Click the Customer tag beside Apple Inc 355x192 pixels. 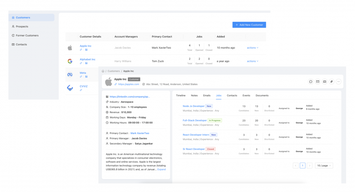click(134, 79)
